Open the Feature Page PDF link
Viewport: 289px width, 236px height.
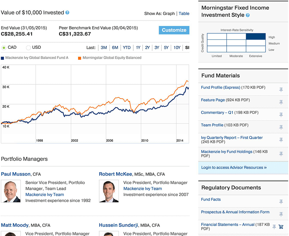(213, 100)
